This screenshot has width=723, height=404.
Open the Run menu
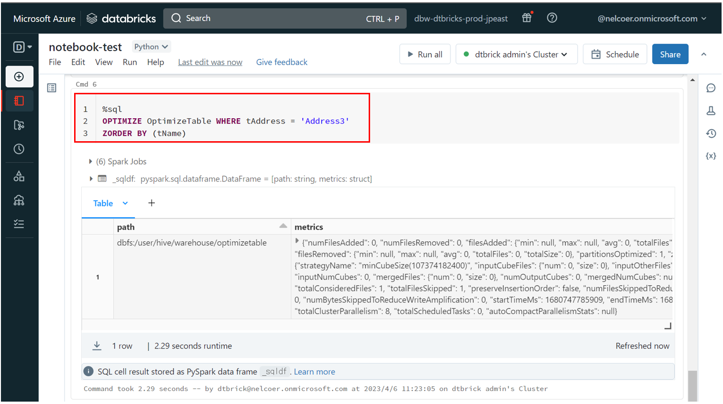[130, 62]
